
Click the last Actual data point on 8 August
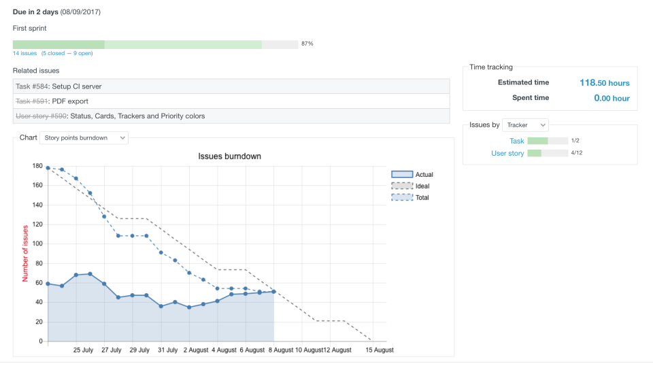(273, 291)
